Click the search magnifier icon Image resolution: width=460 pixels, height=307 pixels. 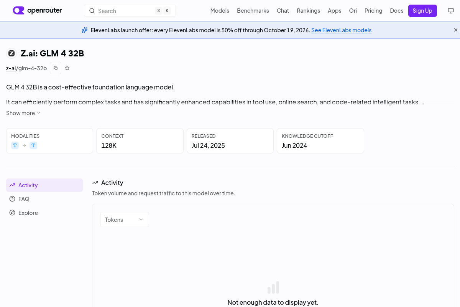click(92, 11)
